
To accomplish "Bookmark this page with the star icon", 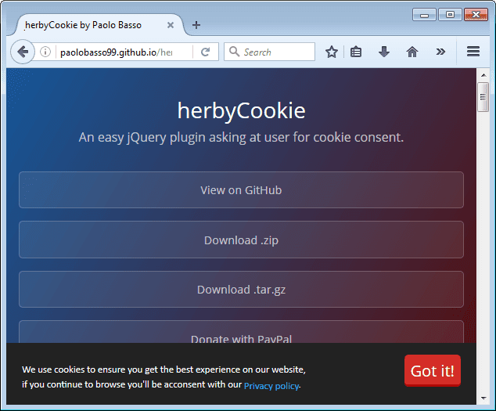I will point(332,52).
